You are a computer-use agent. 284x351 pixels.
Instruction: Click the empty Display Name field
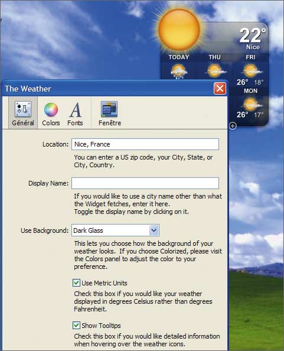click(x=145, y=183)
